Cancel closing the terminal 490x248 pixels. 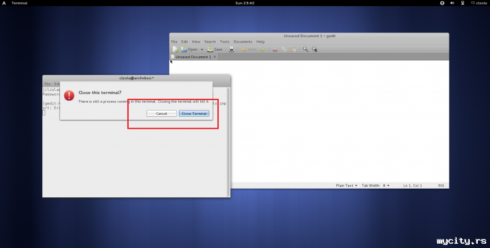[x=162, y=114]
